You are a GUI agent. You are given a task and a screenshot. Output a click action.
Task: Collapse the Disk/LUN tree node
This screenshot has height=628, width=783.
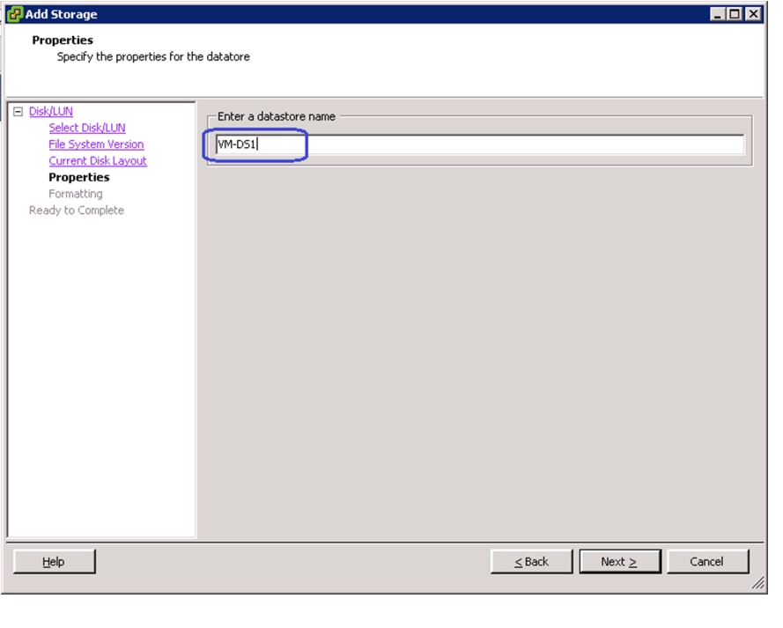click(18, 111)
